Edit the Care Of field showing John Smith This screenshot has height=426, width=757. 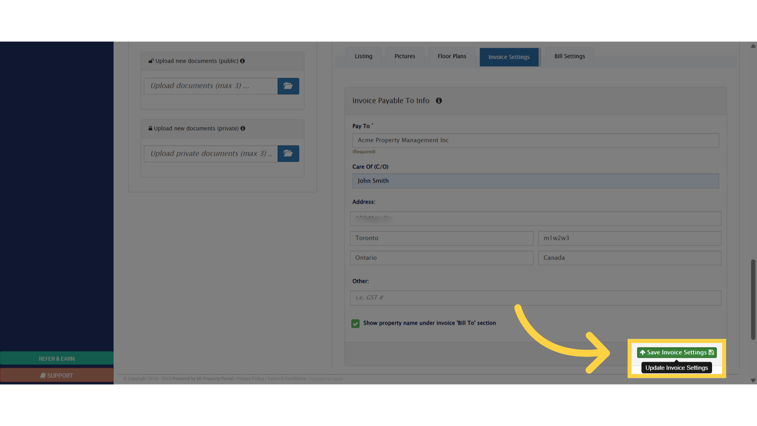point(535,181)
